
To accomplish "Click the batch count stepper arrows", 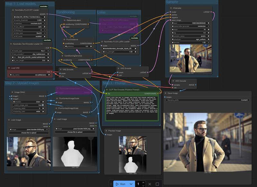I will pos(143,184).
